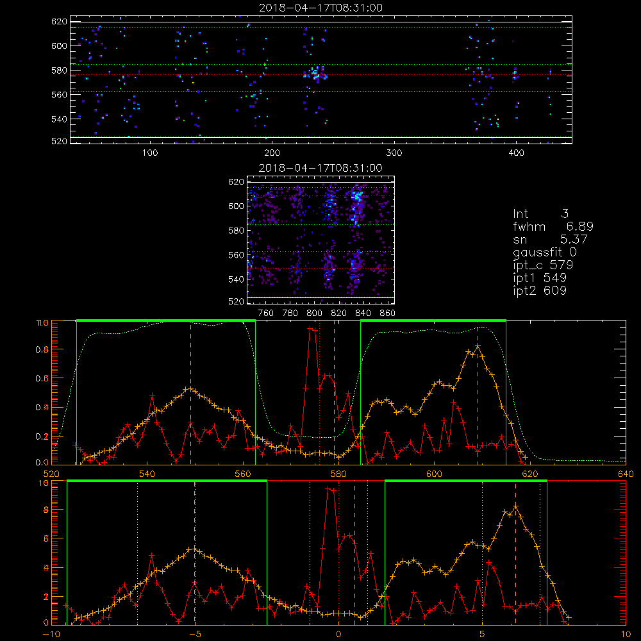Image resolution: width=641 pixels, height=641 pixels.
Task: Click x-axis label 780 on middle image
Action: pos(290,313)
